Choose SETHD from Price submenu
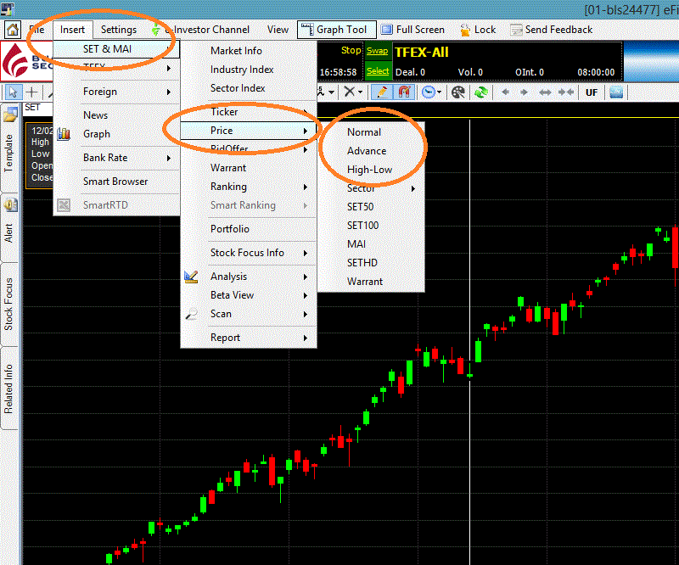The image size is (679, 565). coord(362,263)
